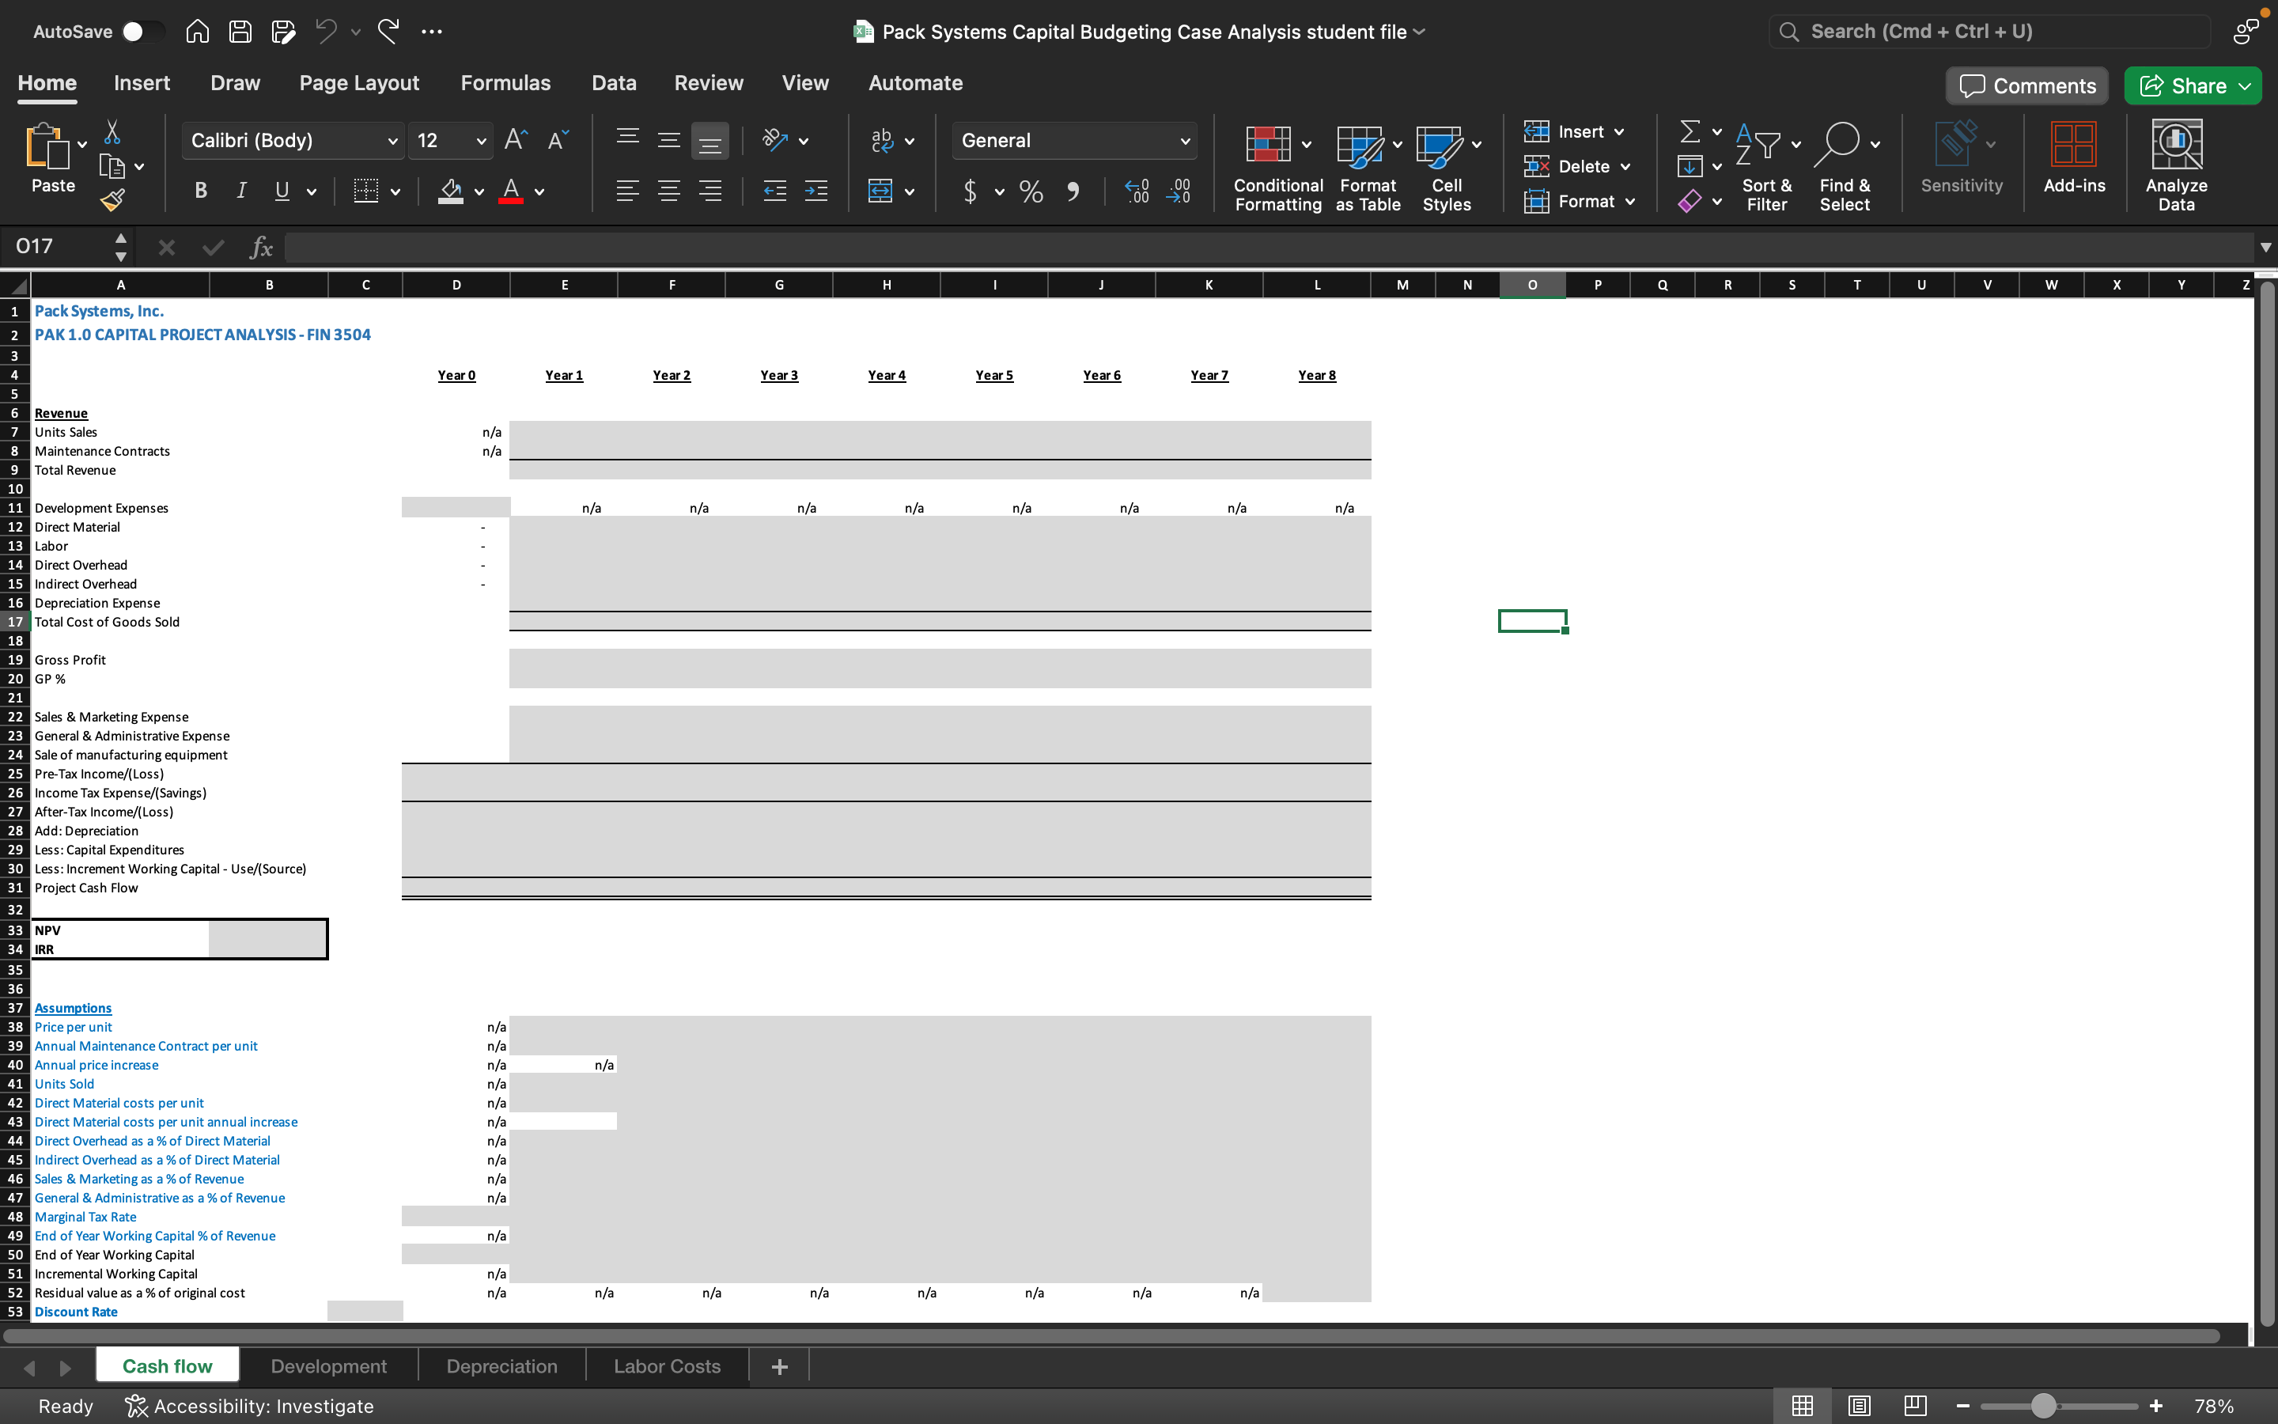The height and width of the screenshot is (1424, 2278).
Task: Apply bold formatting to the selection
Action: pyautogui.click(x=200, y=191)
